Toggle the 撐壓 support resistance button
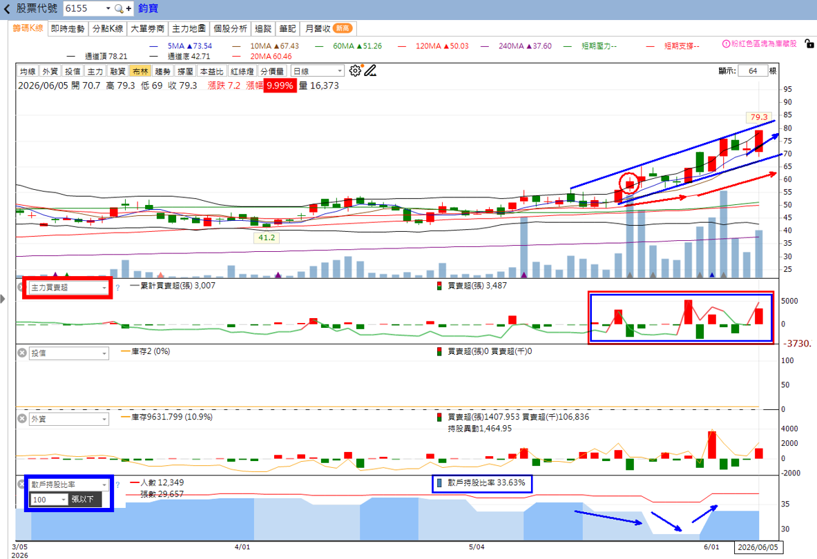The height and width of the screenshot is (559, 817). tap(185, 71)
